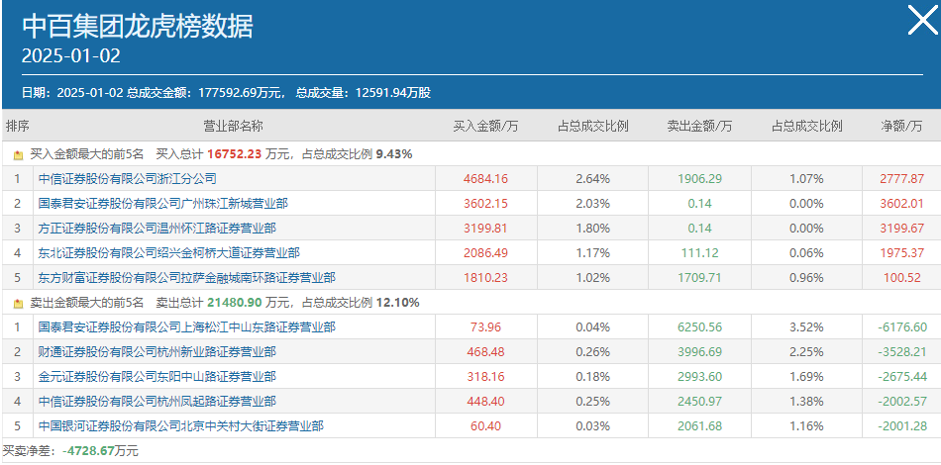Click the 2.64% buy ratio cell
941x465 pixels.
click(592, 178)
